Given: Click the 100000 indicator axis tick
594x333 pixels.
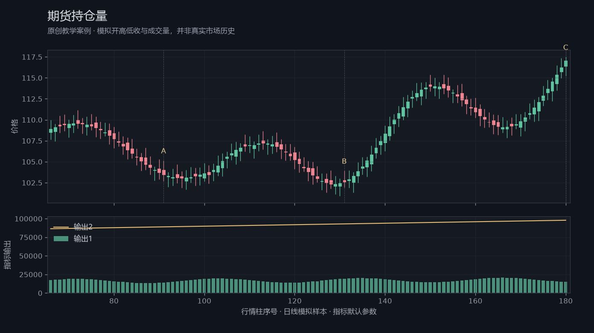Looking at the screenshot, I should pyautogui.click(x=29, y=219).
